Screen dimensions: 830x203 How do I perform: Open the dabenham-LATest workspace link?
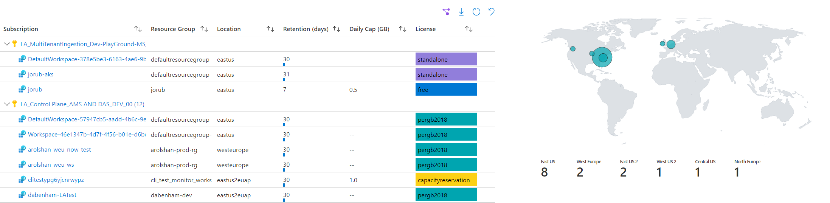click(52, 195)
